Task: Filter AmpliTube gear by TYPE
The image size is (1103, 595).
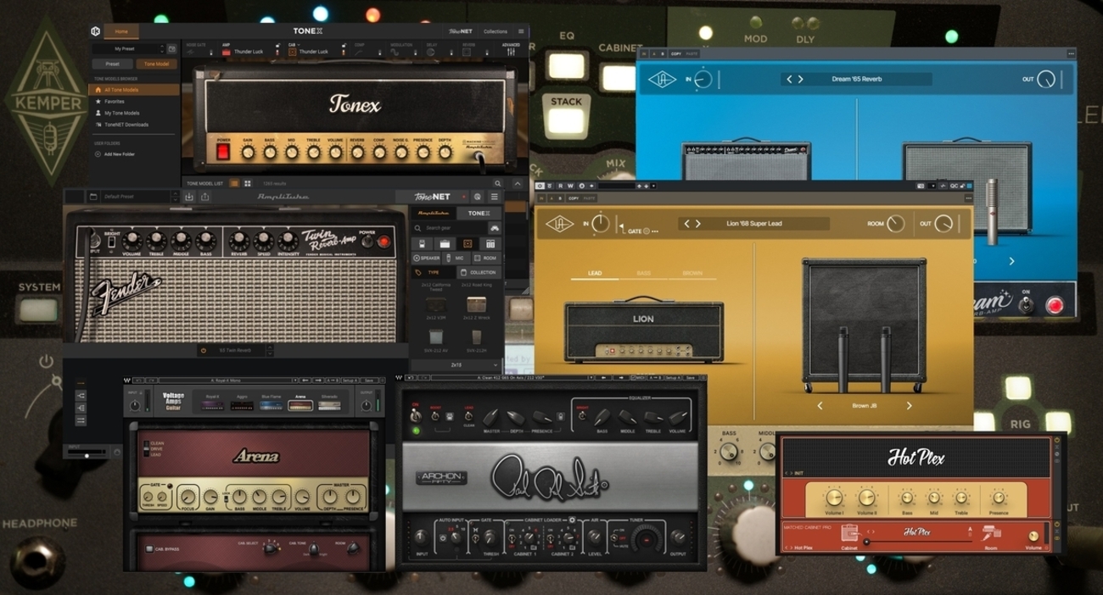Action: point(434,272)
